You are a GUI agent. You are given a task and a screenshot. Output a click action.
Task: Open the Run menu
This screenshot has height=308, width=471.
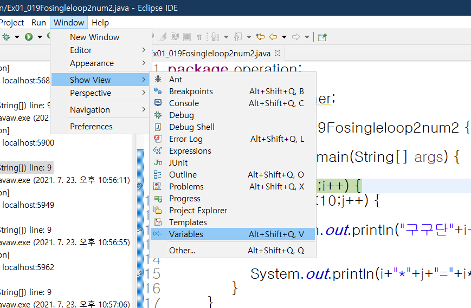pyautogui.click(x=38, y=23)
